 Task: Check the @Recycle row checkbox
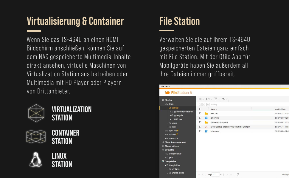200,118
